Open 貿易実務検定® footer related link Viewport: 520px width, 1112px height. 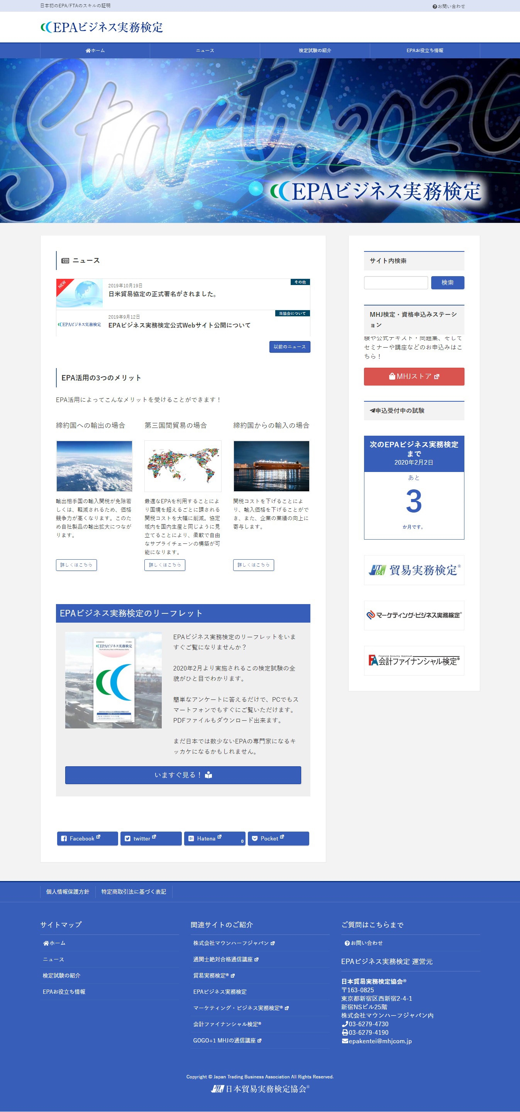pyautogui.click(x=214, y=976)
